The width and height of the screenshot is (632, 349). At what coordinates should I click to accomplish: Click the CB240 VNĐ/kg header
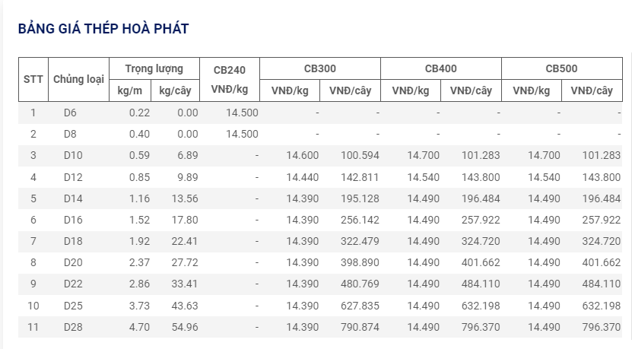tap(230, 79)
